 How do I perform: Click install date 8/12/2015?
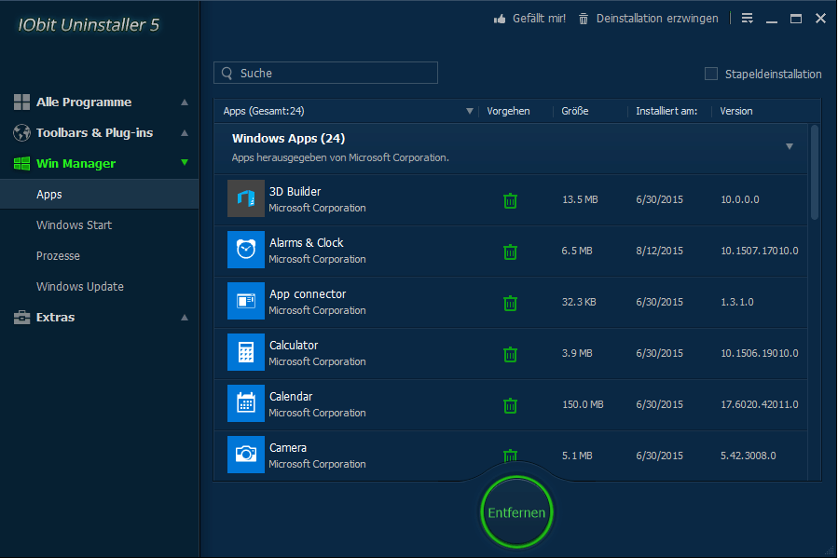pos(660,251)
